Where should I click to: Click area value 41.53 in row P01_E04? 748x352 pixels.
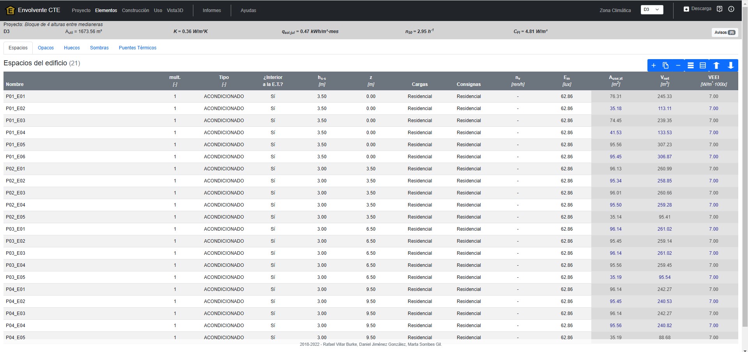[x=616, y=133]
